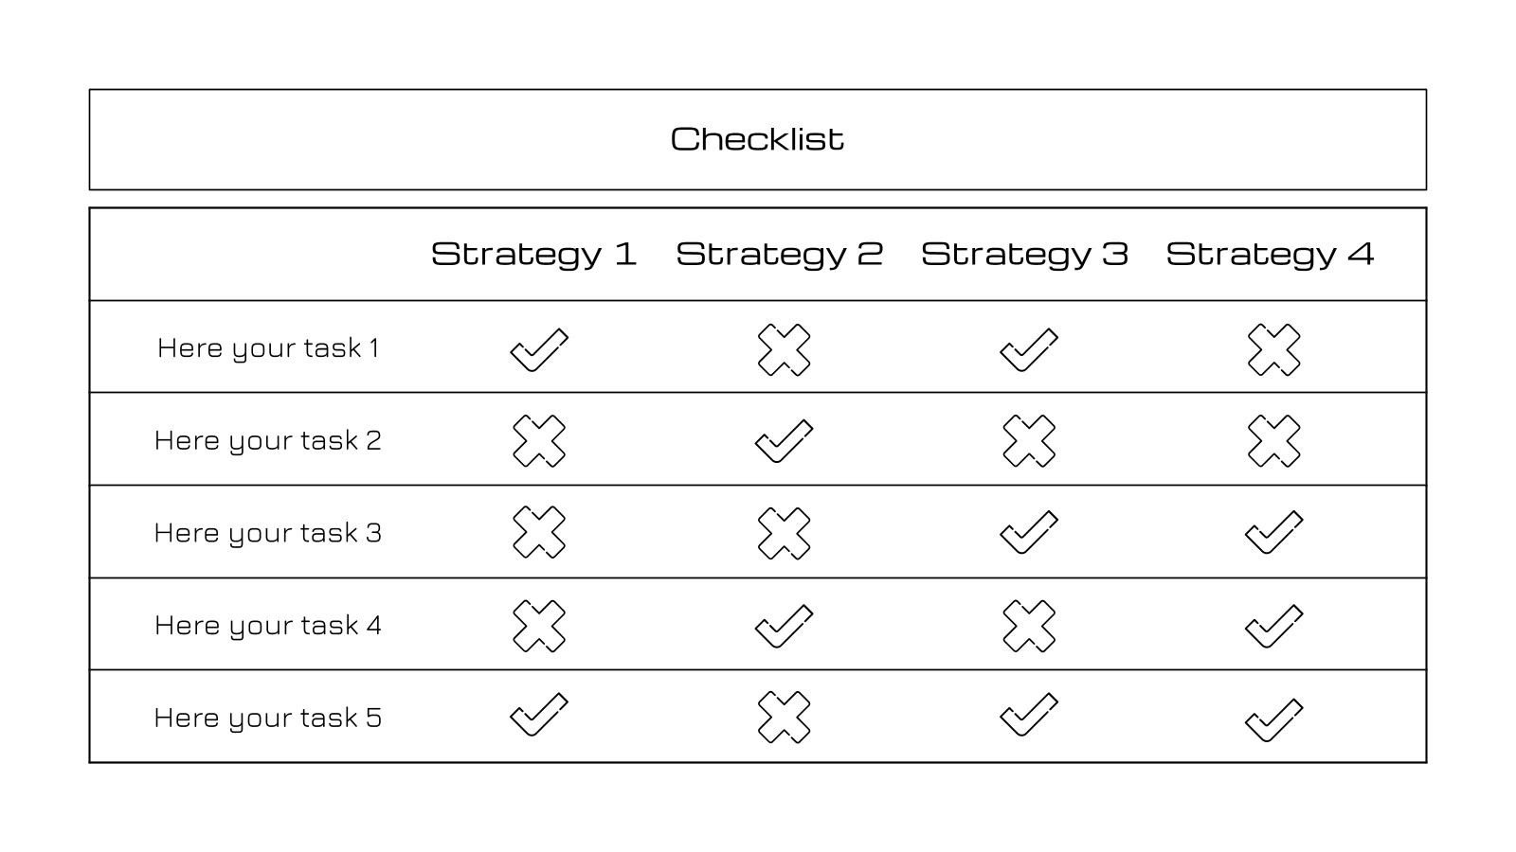
Task: Click the Checklist title text
Action: coord(757,139)
